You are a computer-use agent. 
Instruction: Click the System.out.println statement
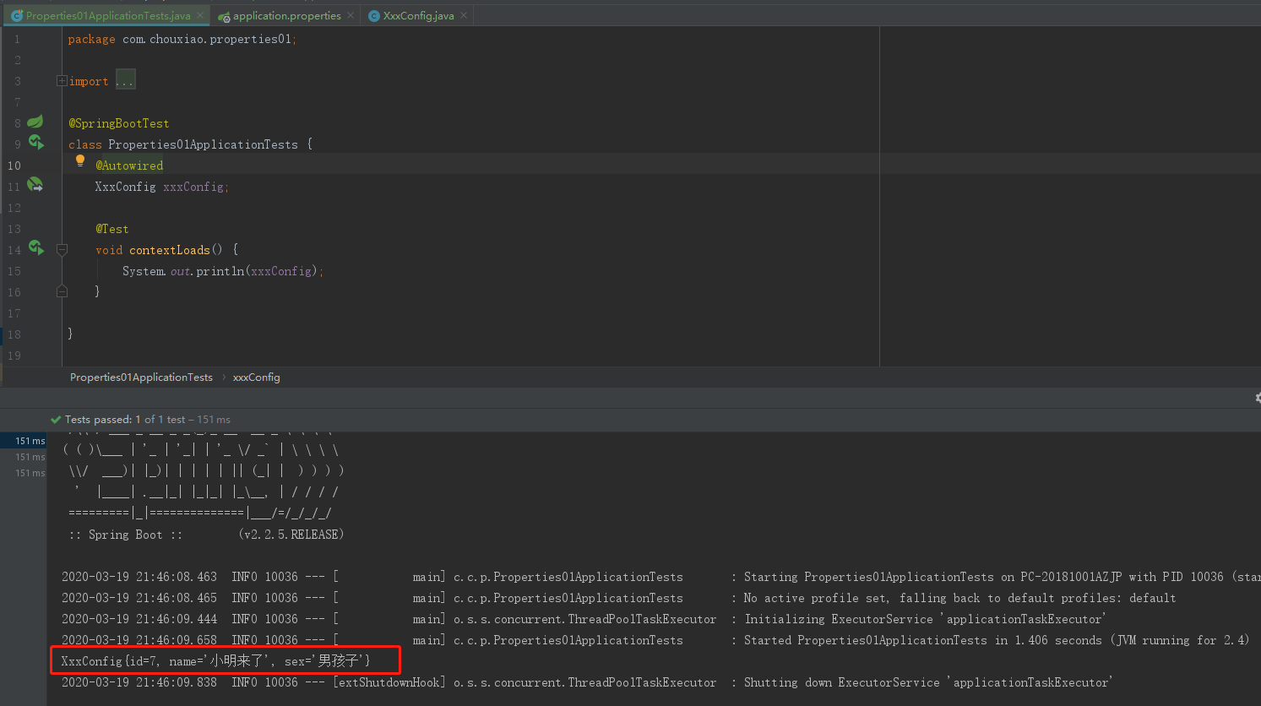pos(223,271)
